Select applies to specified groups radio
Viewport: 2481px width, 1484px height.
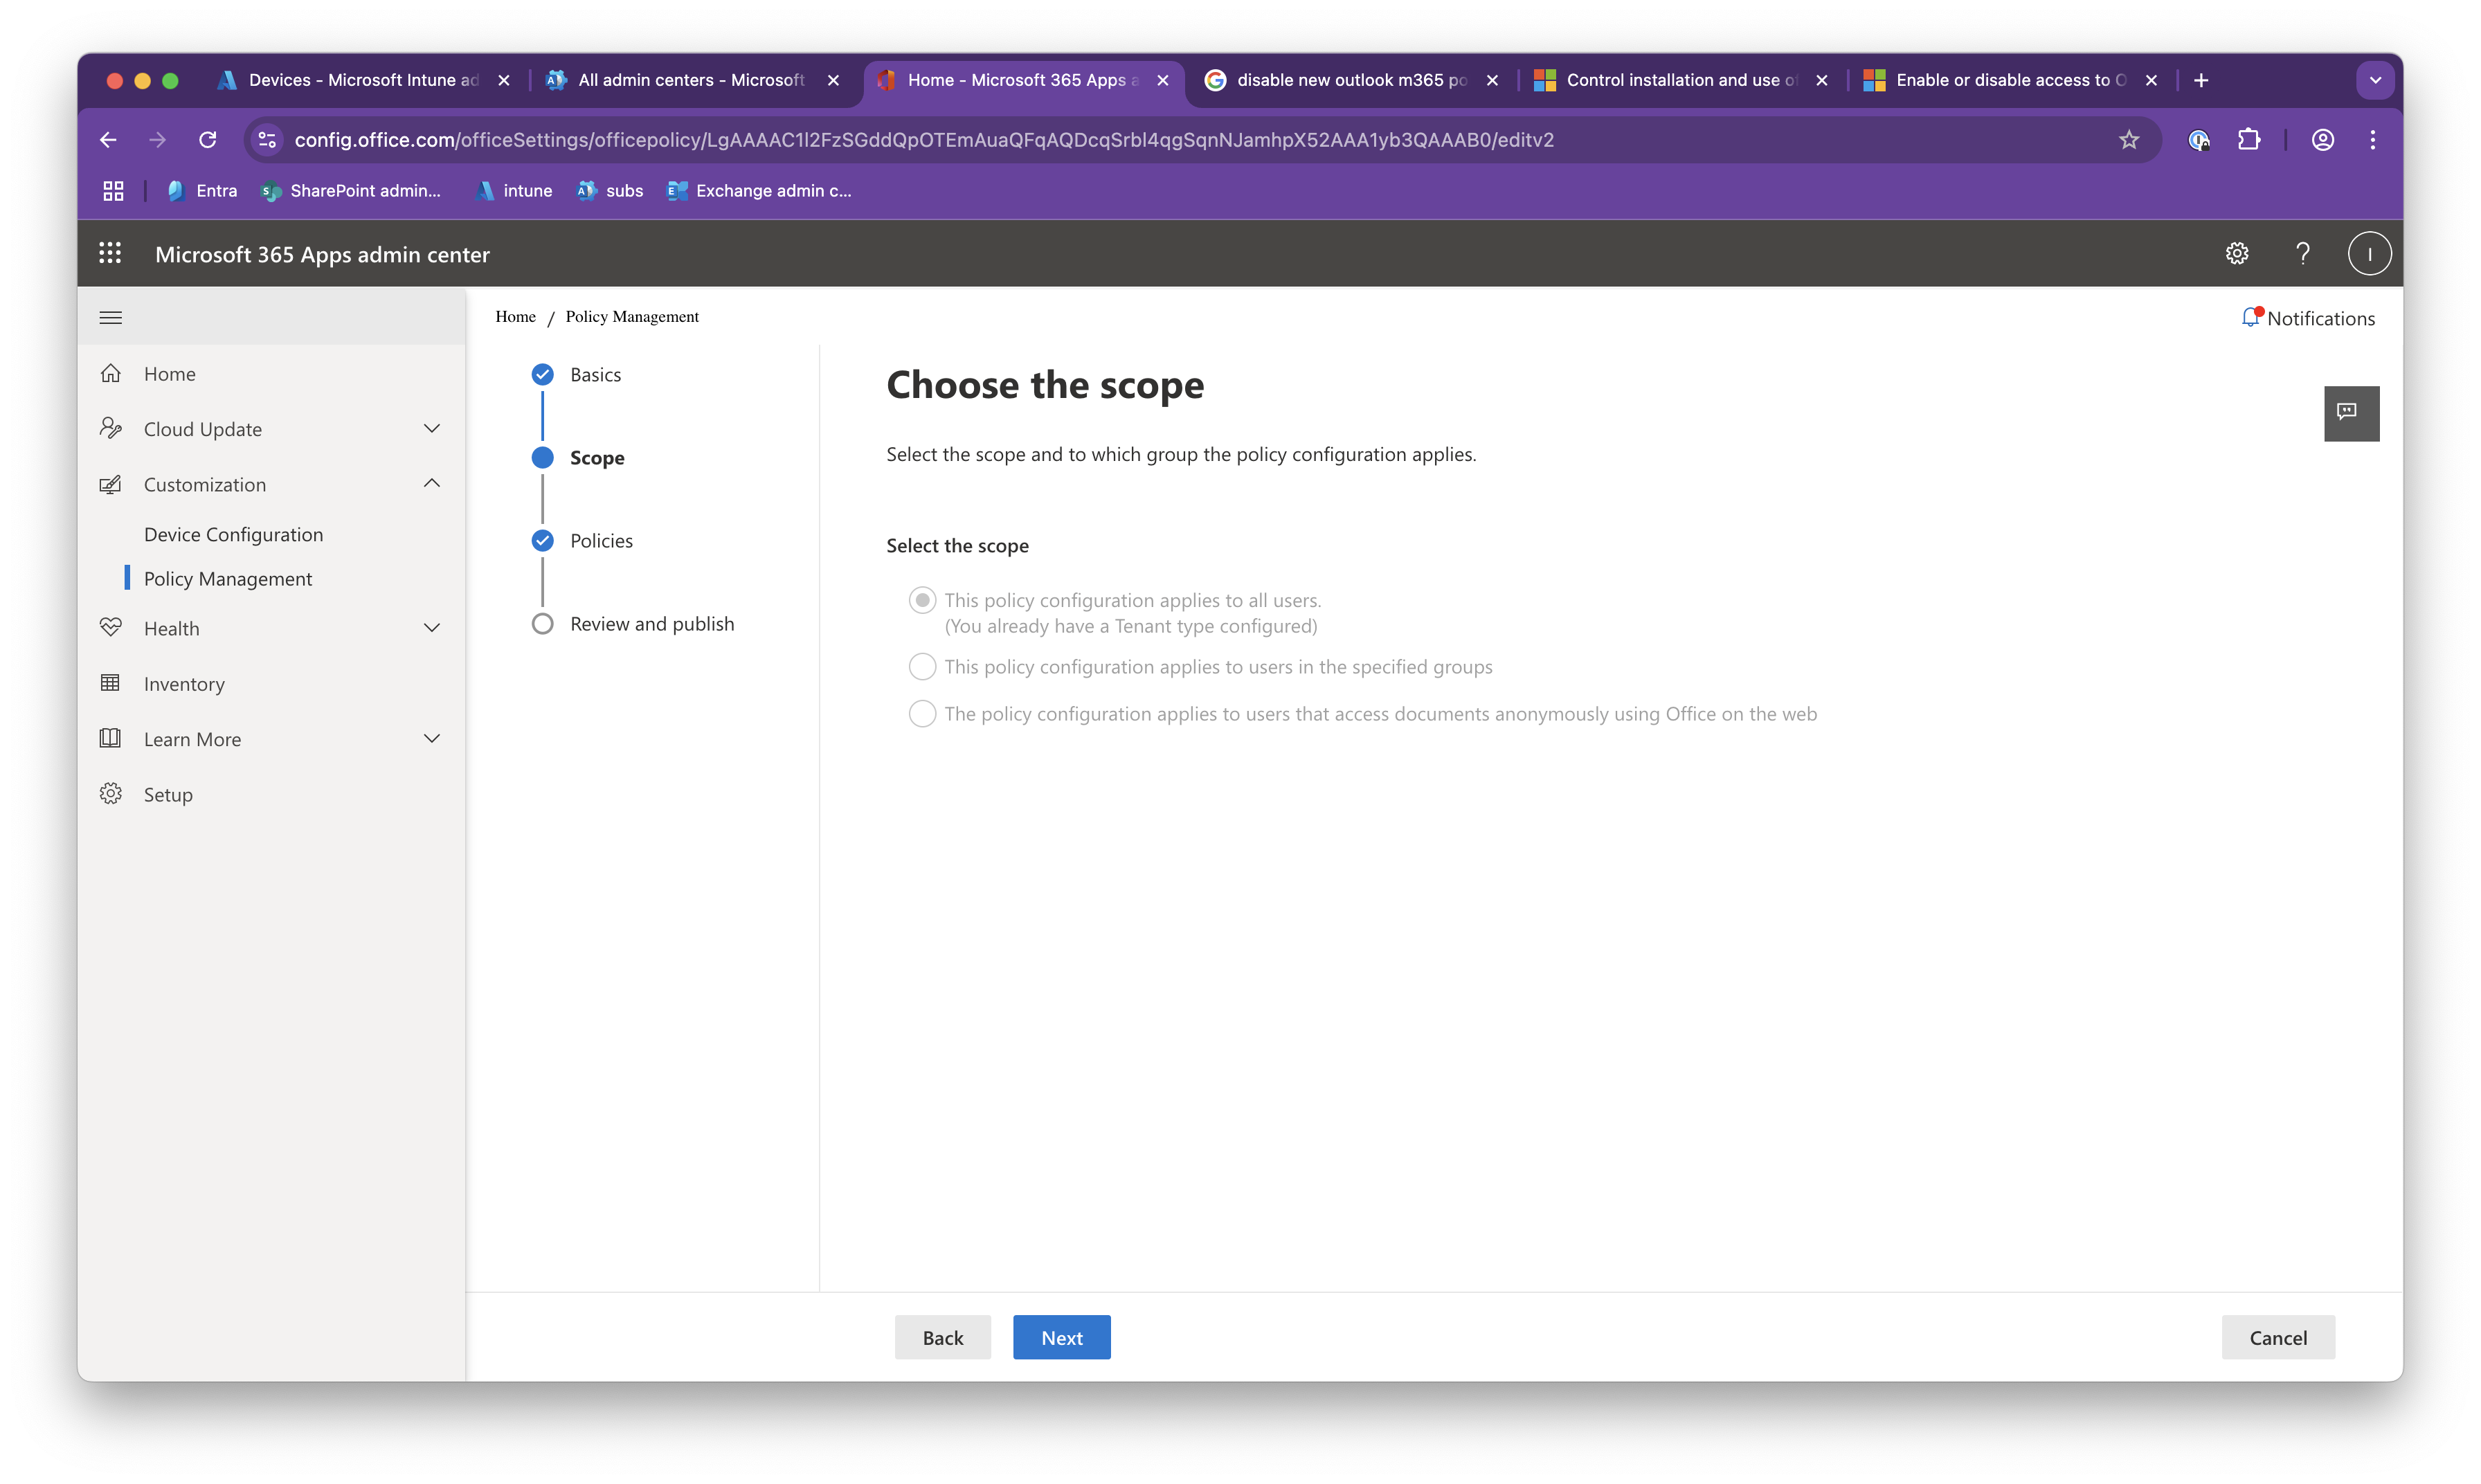922,666
